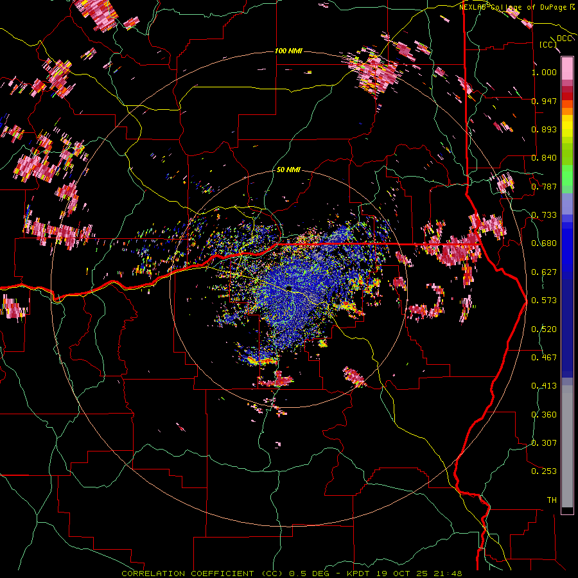Click the yellow band of color bar

(x=567, y=127)
